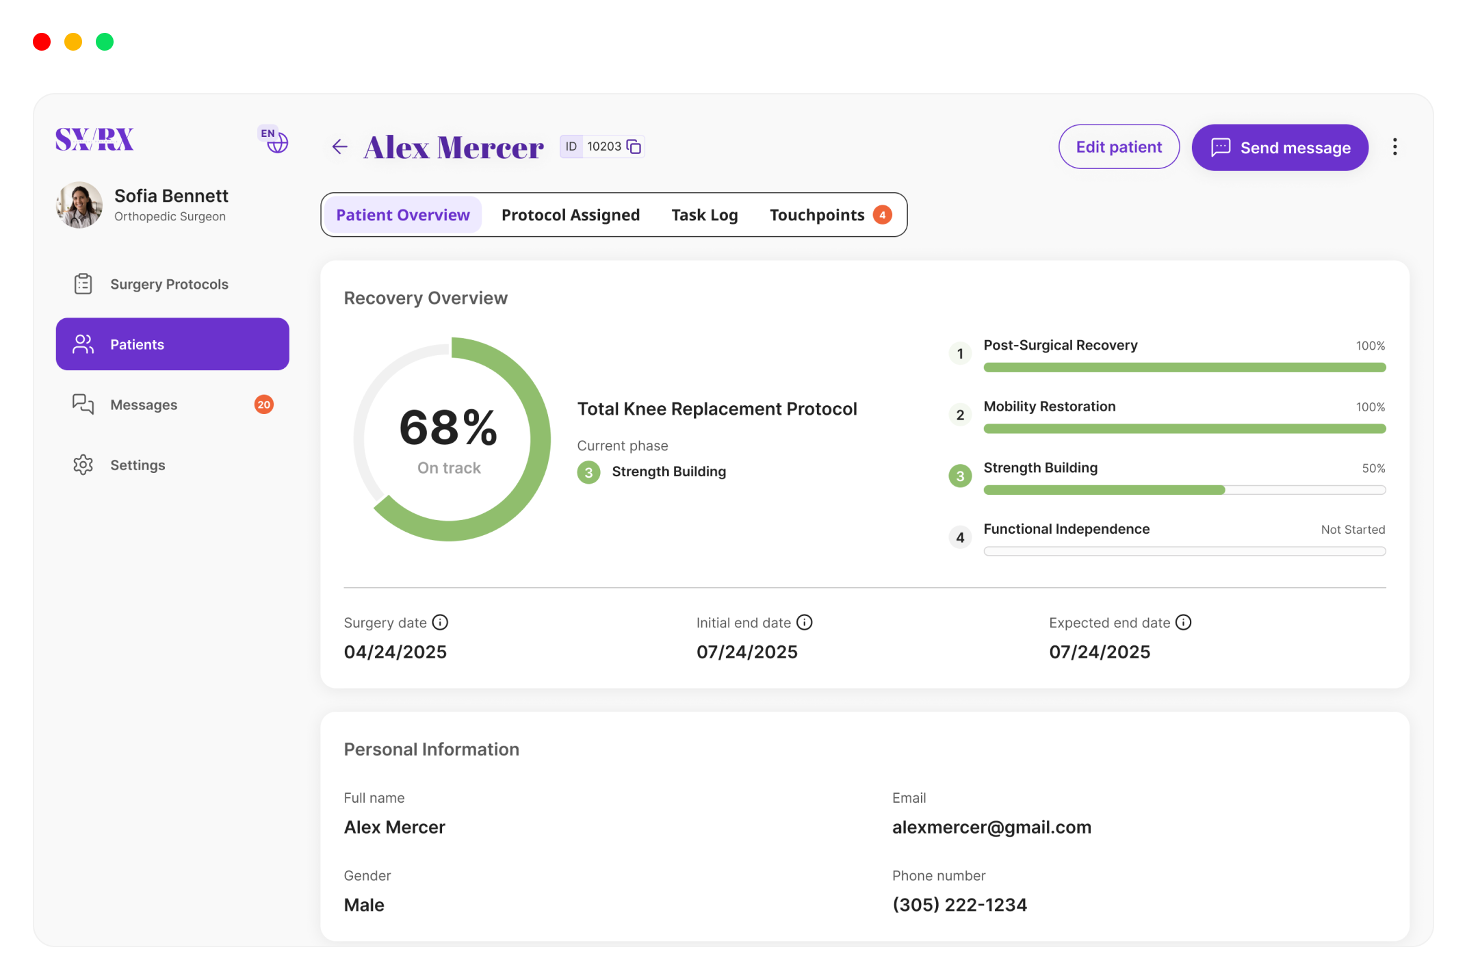1467x980 pixels.
Task: Click Sofia Bennett's profile avatar
Action: click(x=79, y=205)
